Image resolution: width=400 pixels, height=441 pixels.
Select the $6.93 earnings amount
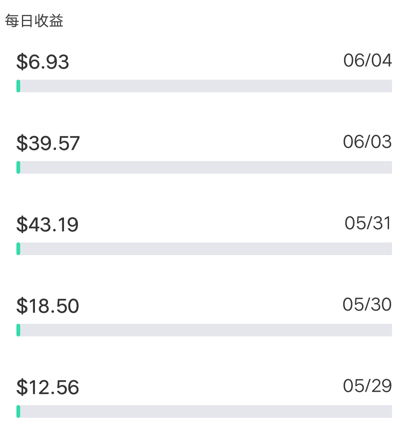click(43, 62)
